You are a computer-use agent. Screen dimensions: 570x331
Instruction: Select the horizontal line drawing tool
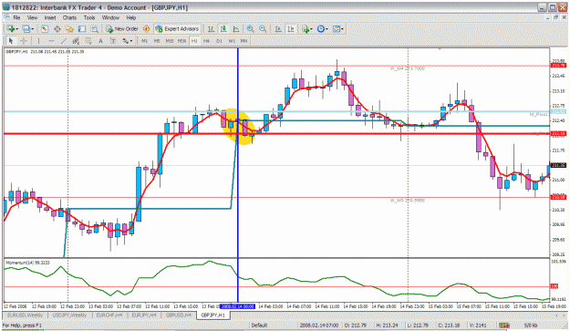(x=51, y=41)
